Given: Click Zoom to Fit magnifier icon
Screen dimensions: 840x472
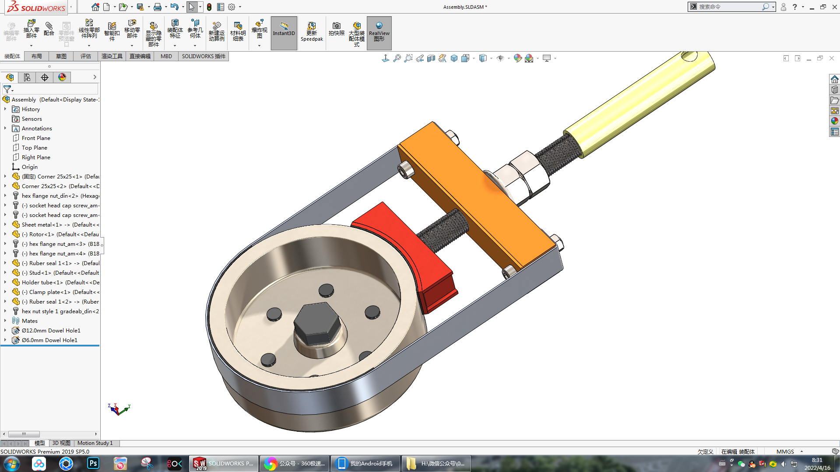Looking at the screenshot, I should click(x=397, y=58).
